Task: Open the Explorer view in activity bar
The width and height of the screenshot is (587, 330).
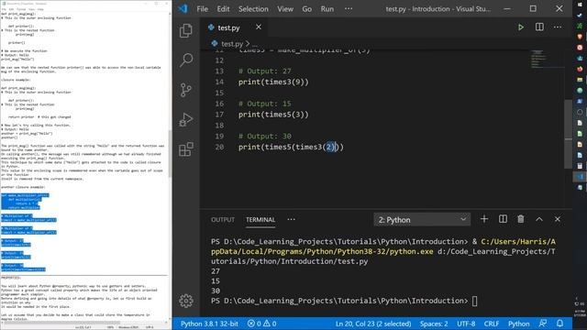Action: (x=186, y=30)
